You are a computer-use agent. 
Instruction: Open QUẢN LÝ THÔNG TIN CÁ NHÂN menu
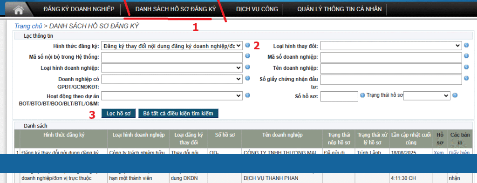[340, 9]
